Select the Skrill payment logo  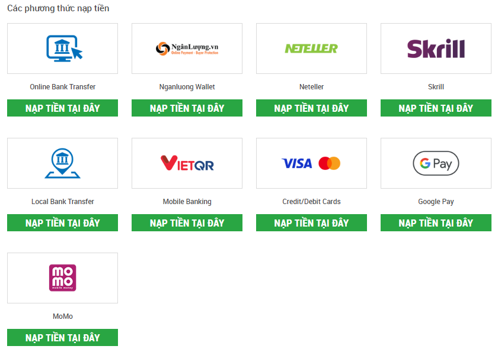click(x=436, y=49)
